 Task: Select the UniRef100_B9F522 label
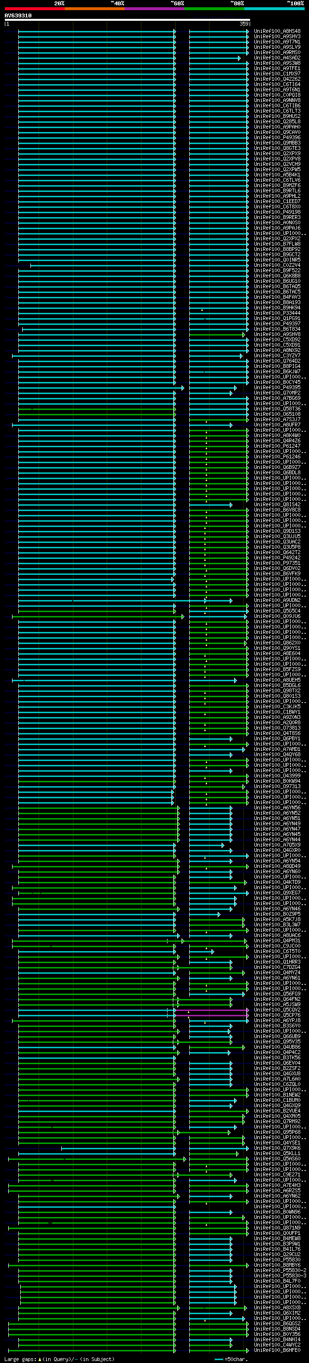(x=277, y=270)
